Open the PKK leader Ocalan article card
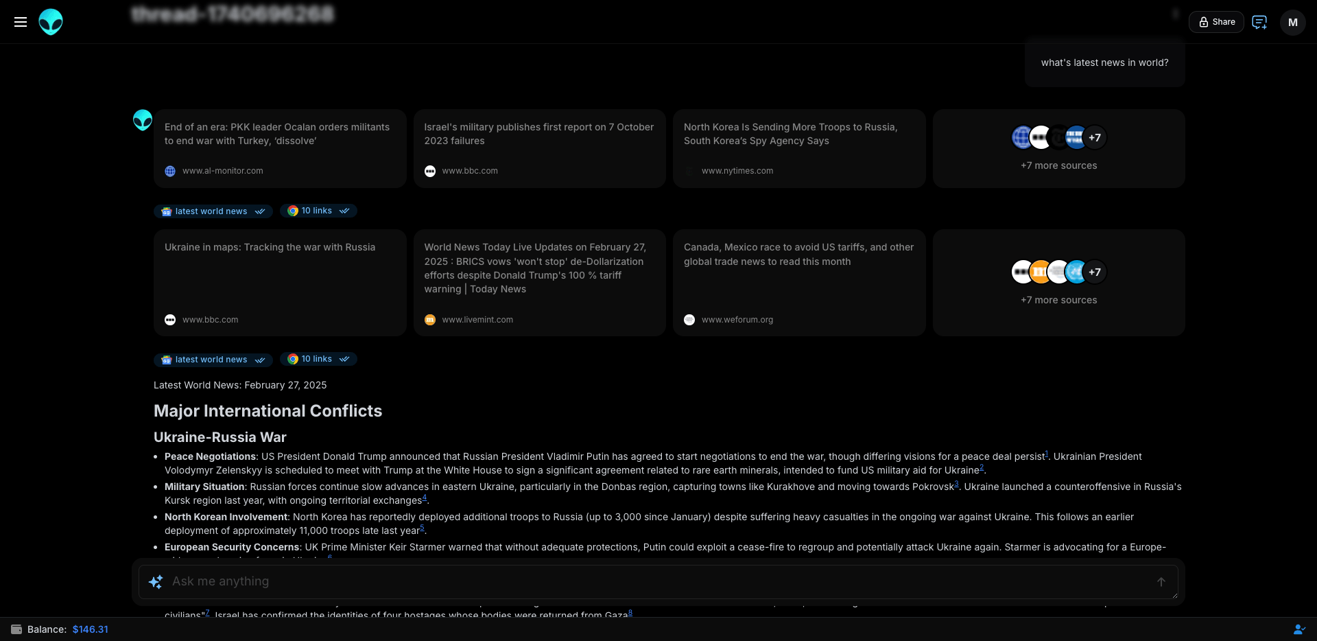Image resolution: width=1317 pixels, height=641 pixels. 280,148
